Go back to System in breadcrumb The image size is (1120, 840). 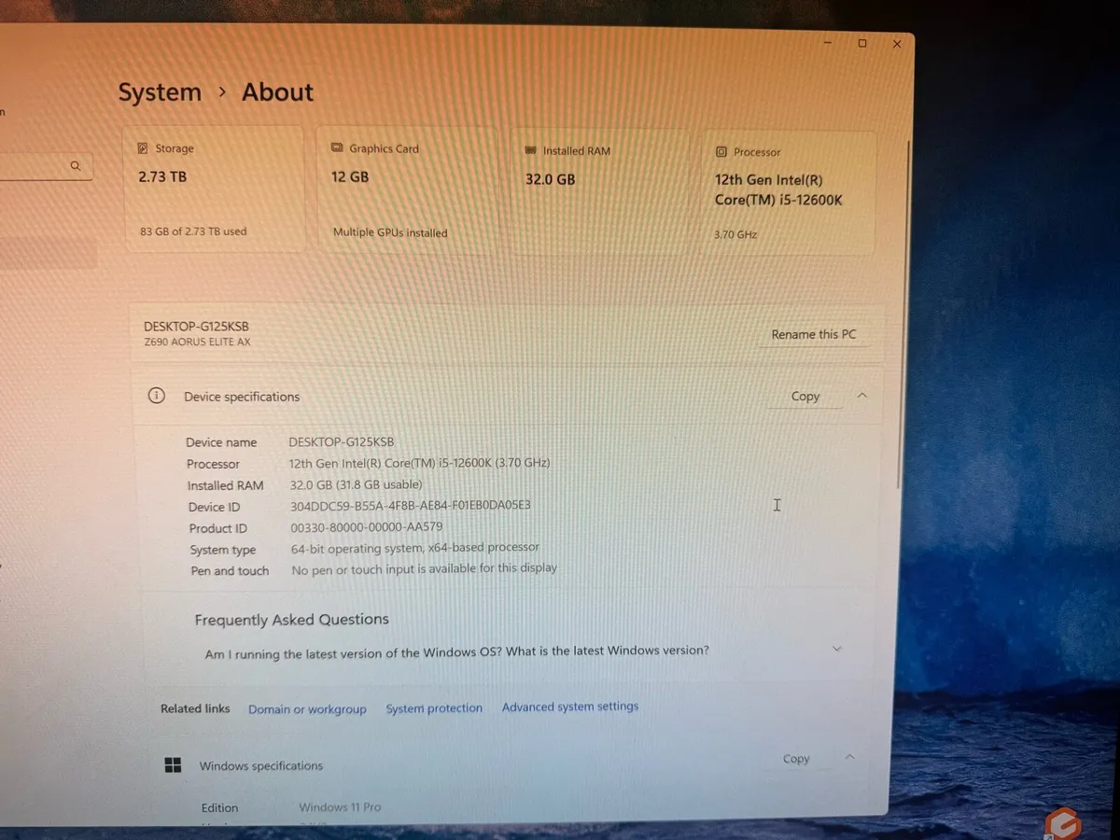[x=160, y=92]
